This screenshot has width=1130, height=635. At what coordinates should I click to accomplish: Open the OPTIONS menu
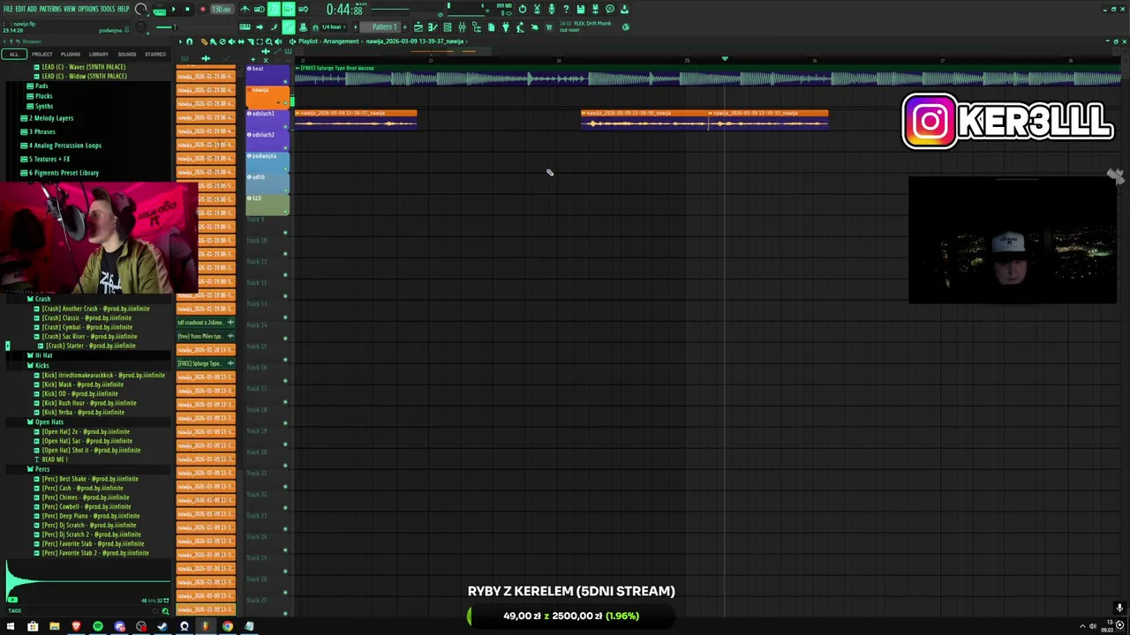click(x=88, y=9)
